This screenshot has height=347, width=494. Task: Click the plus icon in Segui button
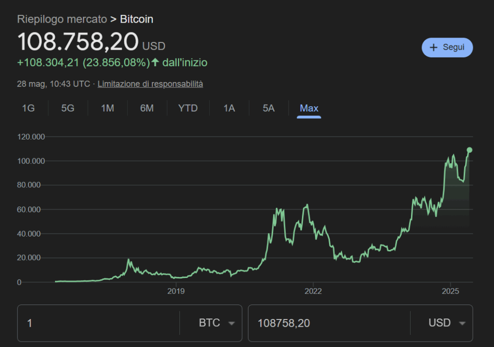pos(434,48)
